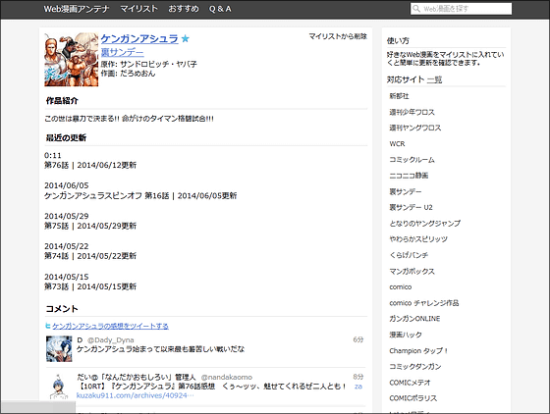Open くらげバンチ in the site list
The width and height of the screenshot is (550, 414).
click(x=409, y=255)
